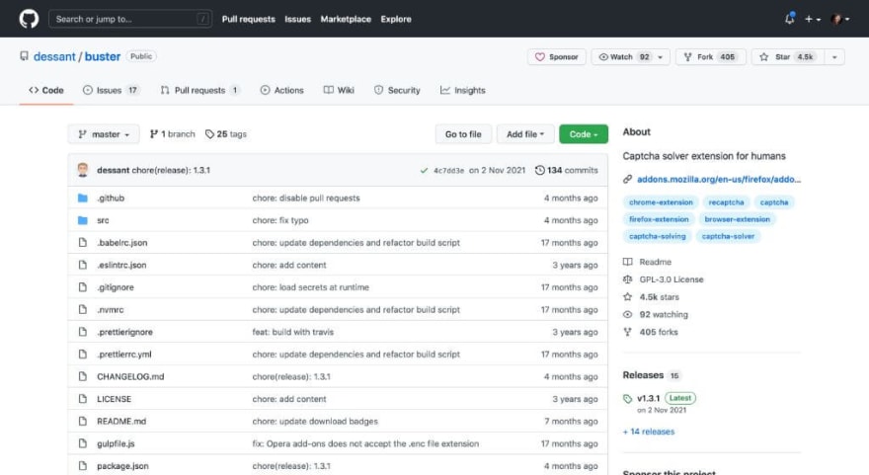Open the .github folder icon
The height and width of the screenshot is (475, 869).
click(83, 198)
